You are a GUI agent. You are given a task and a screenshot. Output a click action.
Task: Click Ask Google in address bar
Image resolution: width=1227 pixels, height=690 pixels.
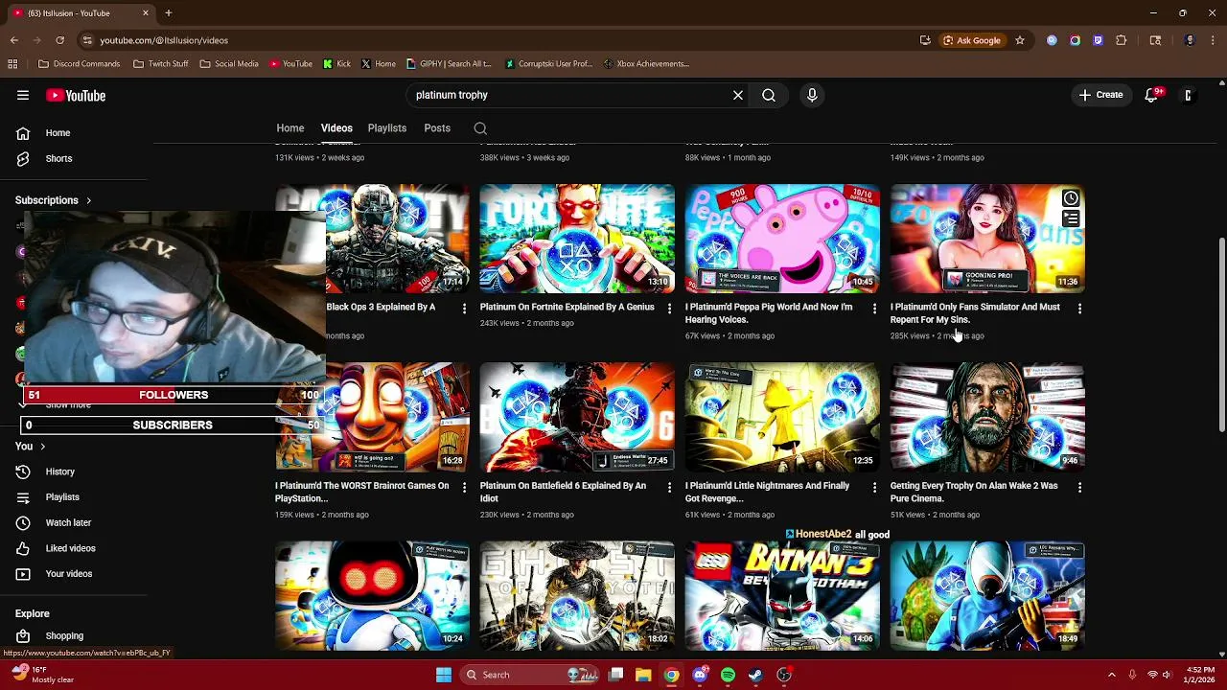[x=972, y=40]
